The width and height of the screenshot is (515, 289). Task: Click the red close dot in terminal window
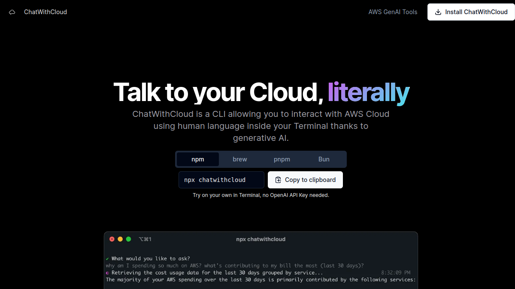point(112,239)
